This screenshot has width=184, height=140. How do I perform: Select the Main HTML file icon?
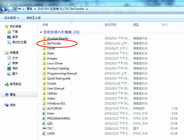pyautogui.click(x=44, y=113)
